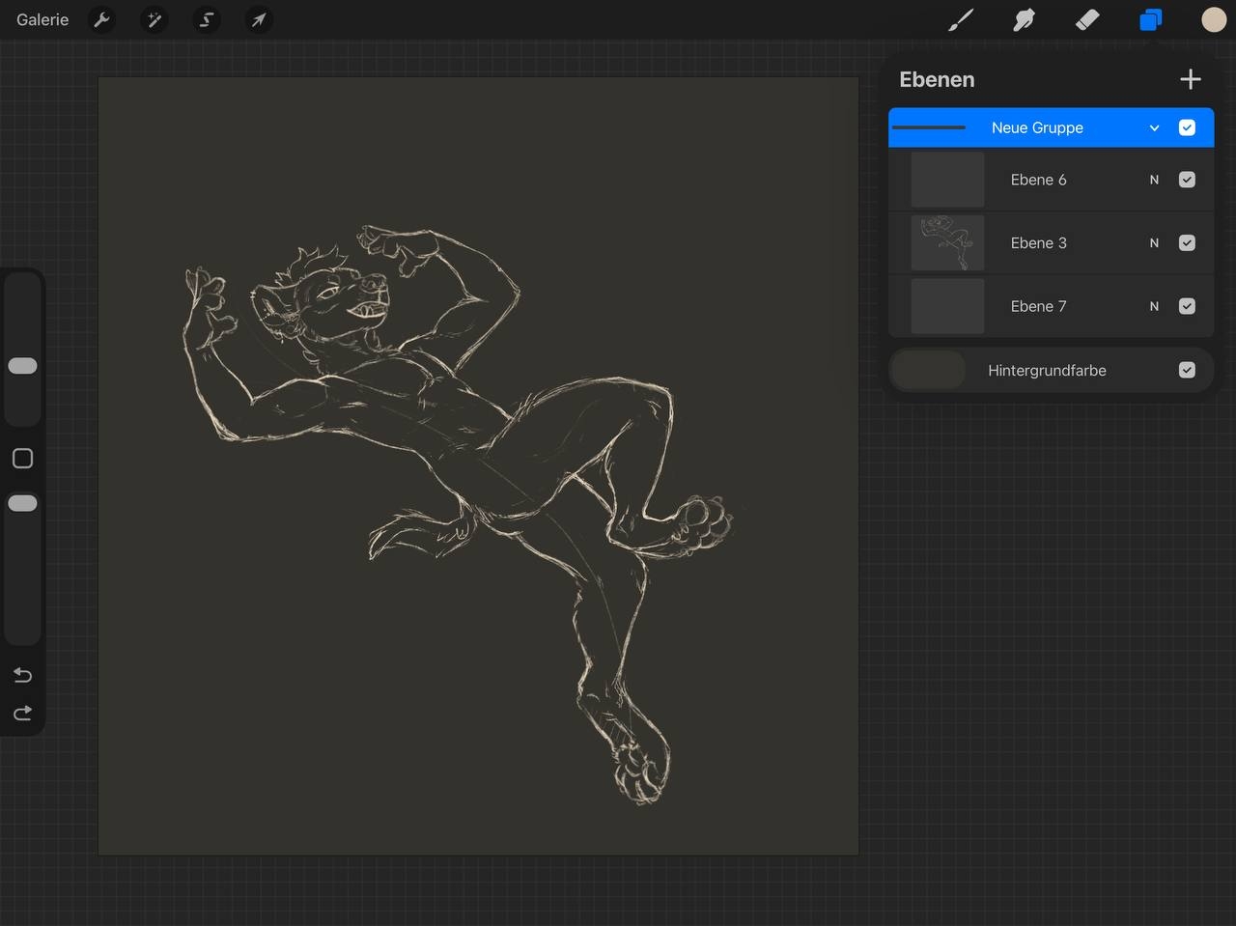This screenshot has height=926, width=1236.
Task: Toggle visibility of Ebene 3
Action: pyautogui.click(x=1187, y=243)
